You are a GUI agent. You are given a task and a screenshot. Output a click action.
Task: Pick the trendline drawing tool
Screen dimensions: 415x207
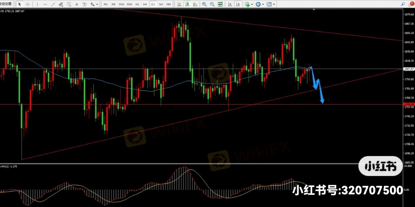(53, 4)
